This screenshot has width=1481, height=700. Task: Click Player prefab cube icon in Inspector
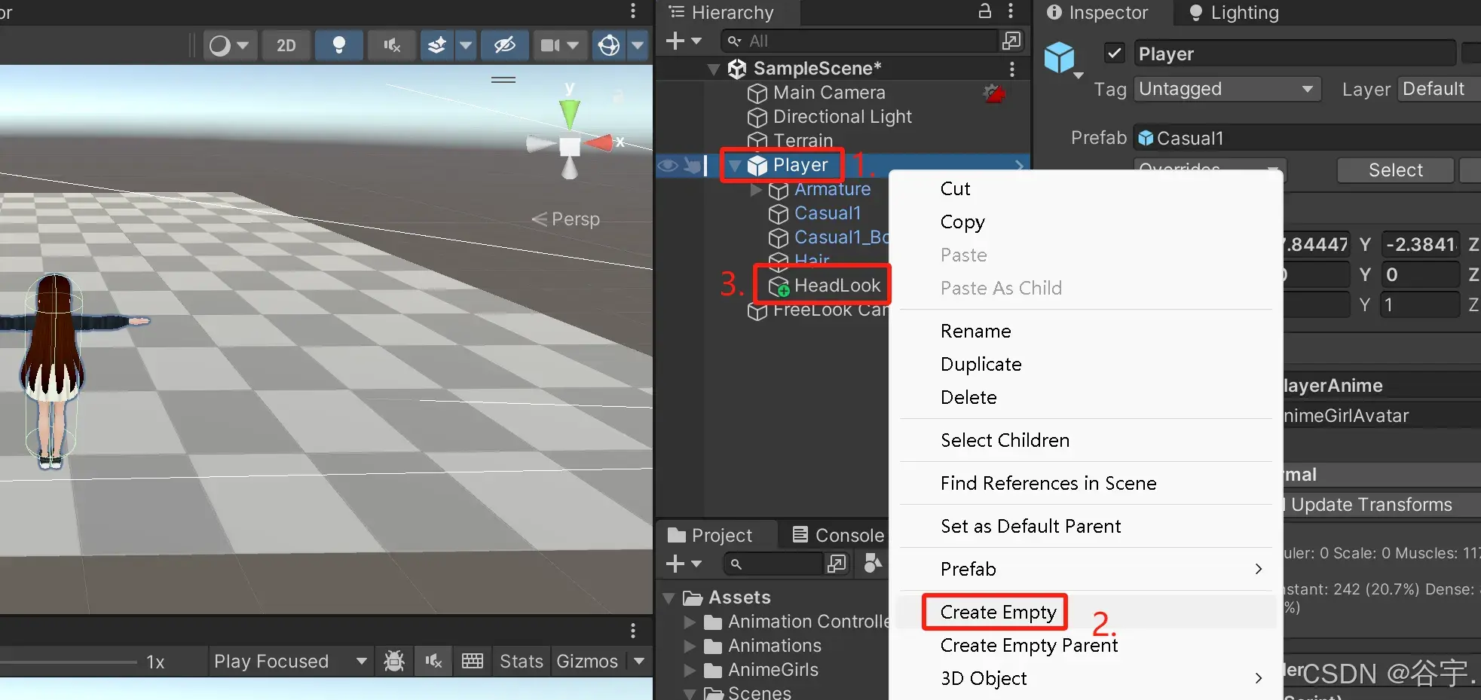tap(1059, 57)
